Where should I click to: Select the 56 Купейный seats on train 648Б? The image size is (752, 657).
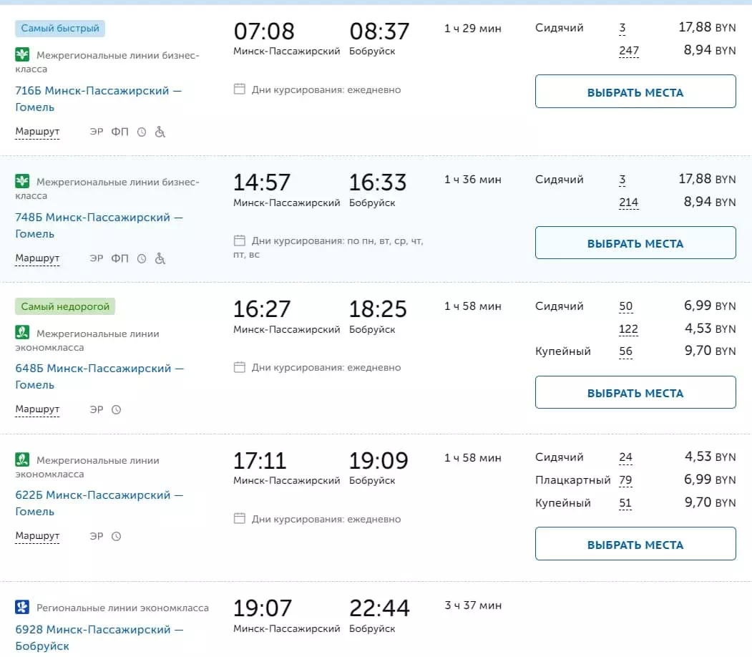(x=625, y=351)
